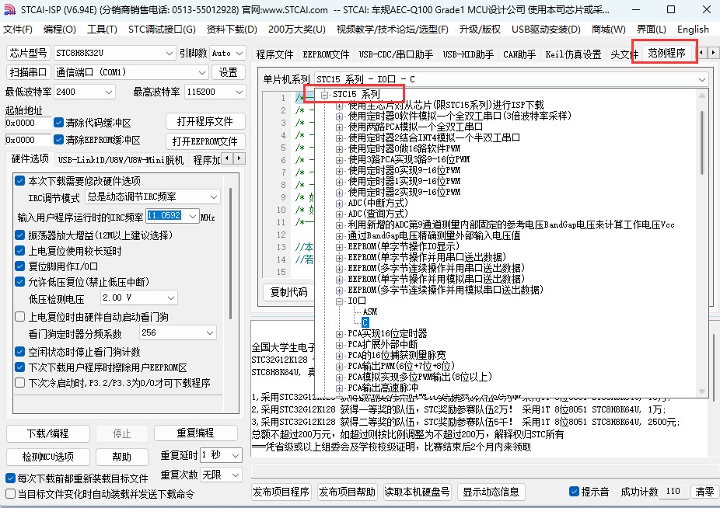Collapse the IO口 tree node
Viewport: 720px width, 508px height.
pos(339,301)
